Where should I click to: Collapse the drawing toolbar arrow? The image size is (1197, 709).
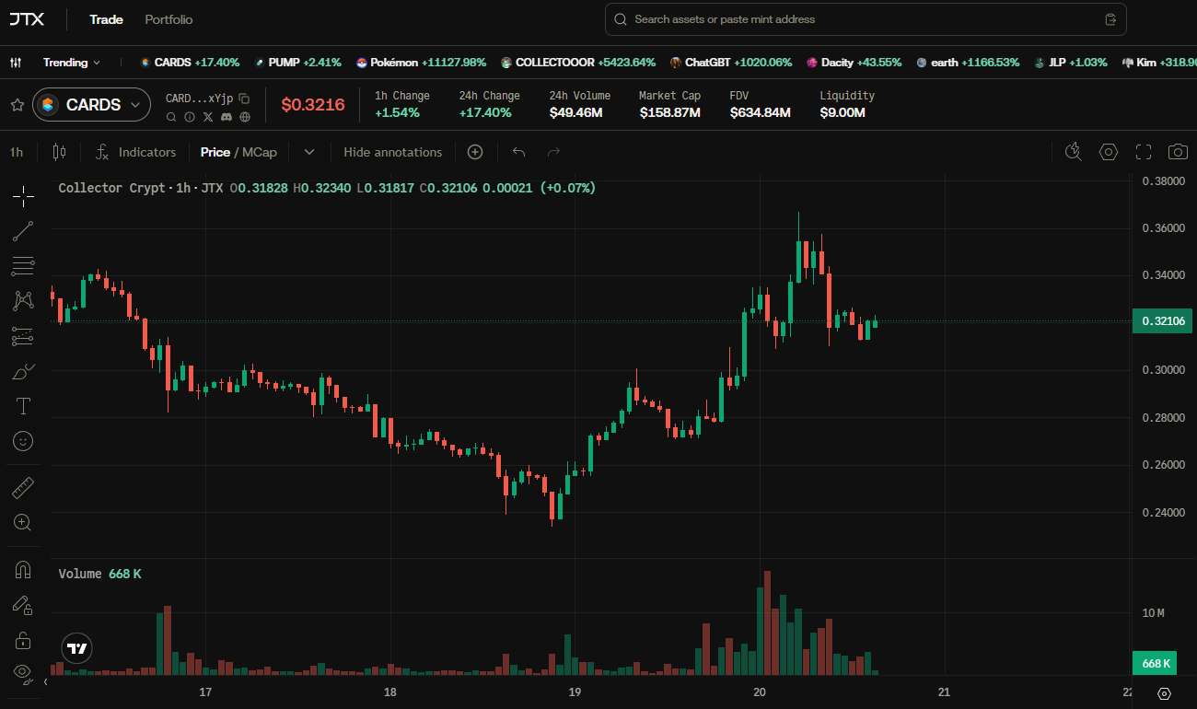click(46, 682)
